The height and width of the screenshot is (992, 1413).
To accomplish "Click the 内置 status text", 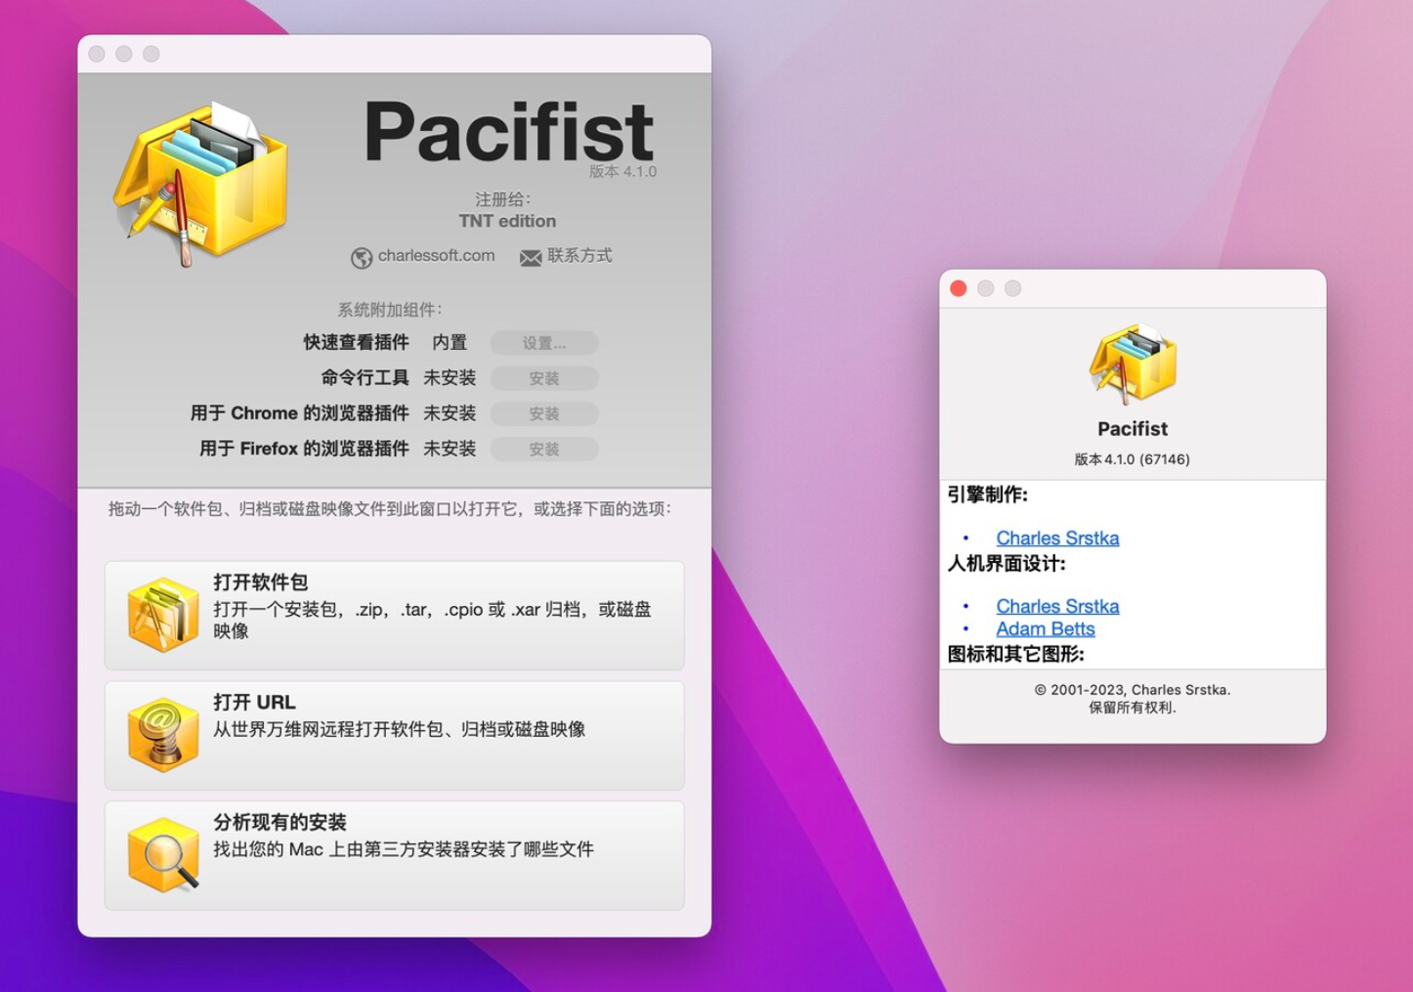I will click(x=450, y=342).
